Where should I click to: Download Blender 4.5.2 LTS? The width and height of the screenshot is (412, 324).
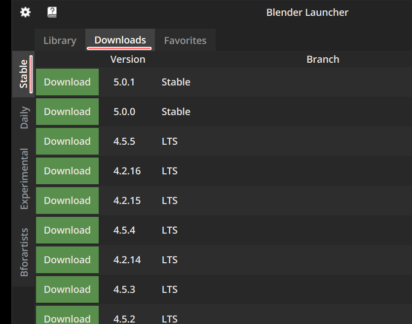pyautogui.click(x=67, y=316)
